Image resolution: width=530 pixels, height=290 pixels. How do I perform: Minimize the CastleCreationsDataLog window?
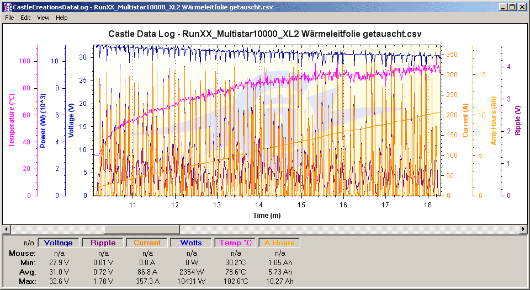[504, 7]
